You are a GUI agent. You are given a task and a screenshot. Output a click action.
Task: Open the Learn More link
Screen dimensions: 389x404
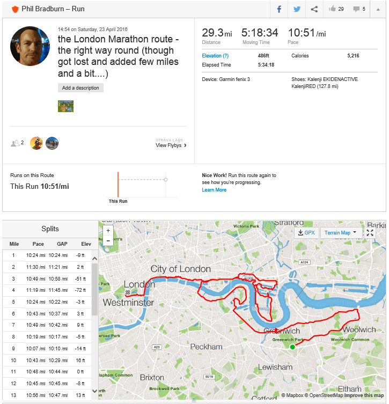214,190
